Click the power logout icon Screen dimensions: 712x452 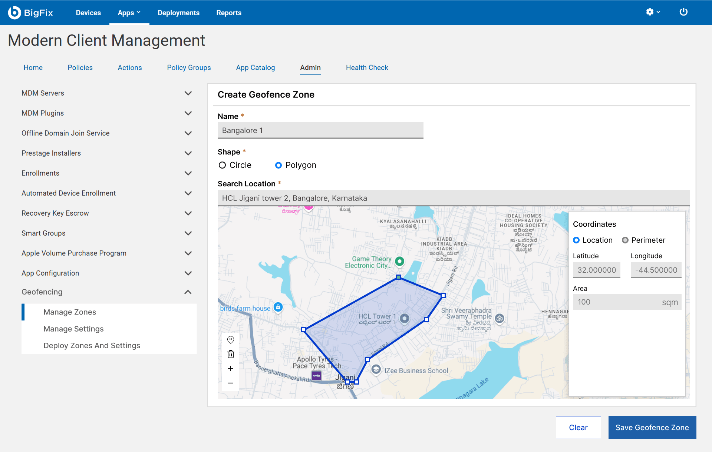pos(683,12)
